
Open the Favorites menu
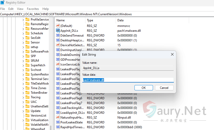[x=33, y=9]
